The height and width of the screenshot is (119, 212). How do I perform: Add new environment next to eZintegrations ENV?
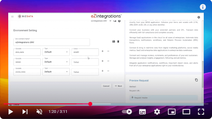click(x=110, y=21)
